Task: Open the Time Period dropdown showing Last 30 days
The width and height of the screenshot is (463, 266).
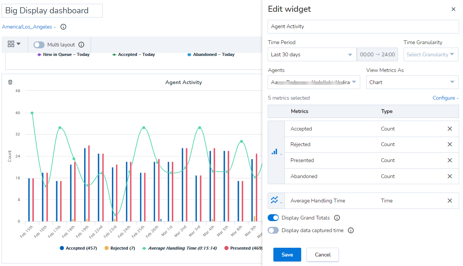Action: tap(312, 54)
